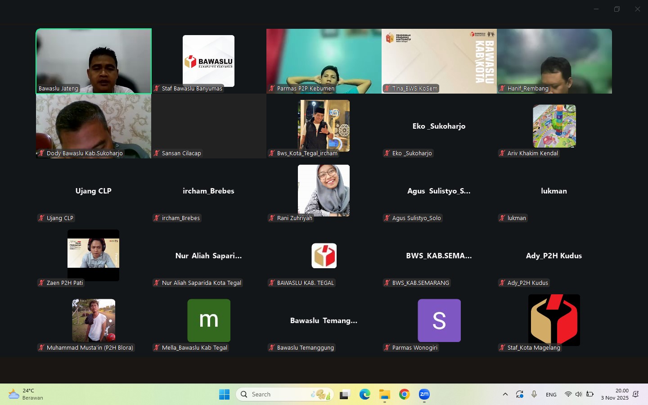Open the ENG language switcher

coord(551,395)
